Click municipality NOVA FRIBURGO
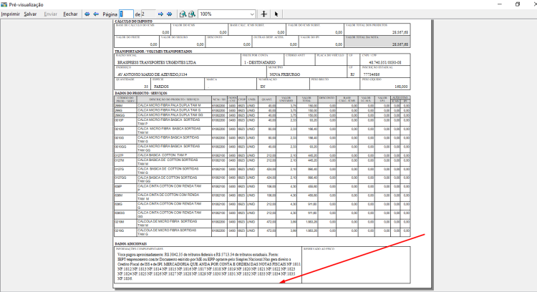 pos(284,74)
